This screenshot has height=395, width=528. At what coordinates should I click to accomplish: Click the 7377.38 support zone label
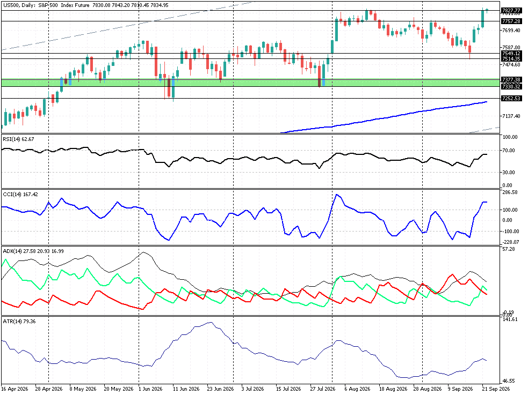click(511, 80)
